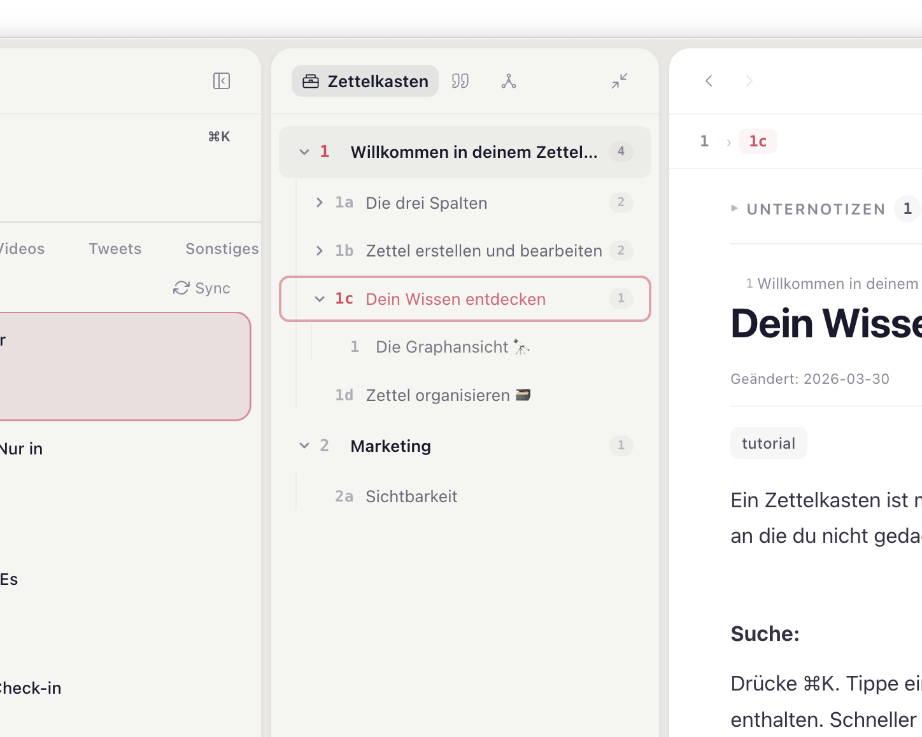Select Willkommen in deinem Zettel... note
The width and height of the screenshot is (922, 737).
click(465, 151)
